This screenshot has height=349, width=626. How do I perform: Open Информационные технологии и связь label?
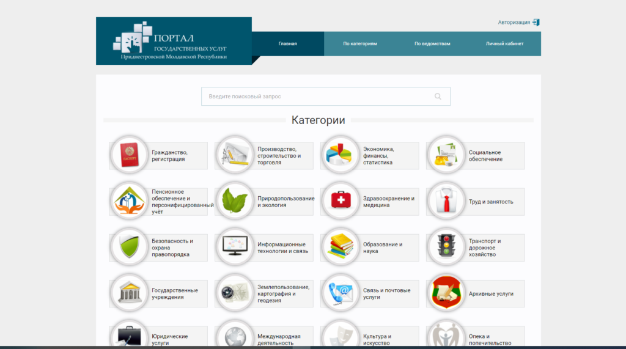pos(282,248)
